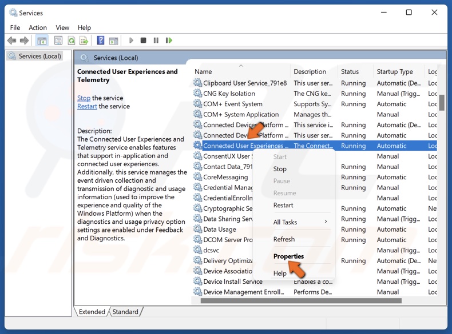This screenshot has height=334, width=452.
Task: Select Connected User Experiences highlighted row
Action: [315, 146]
